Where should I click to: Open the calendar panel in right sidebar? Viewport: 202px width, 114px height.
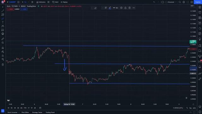(200, 34)
